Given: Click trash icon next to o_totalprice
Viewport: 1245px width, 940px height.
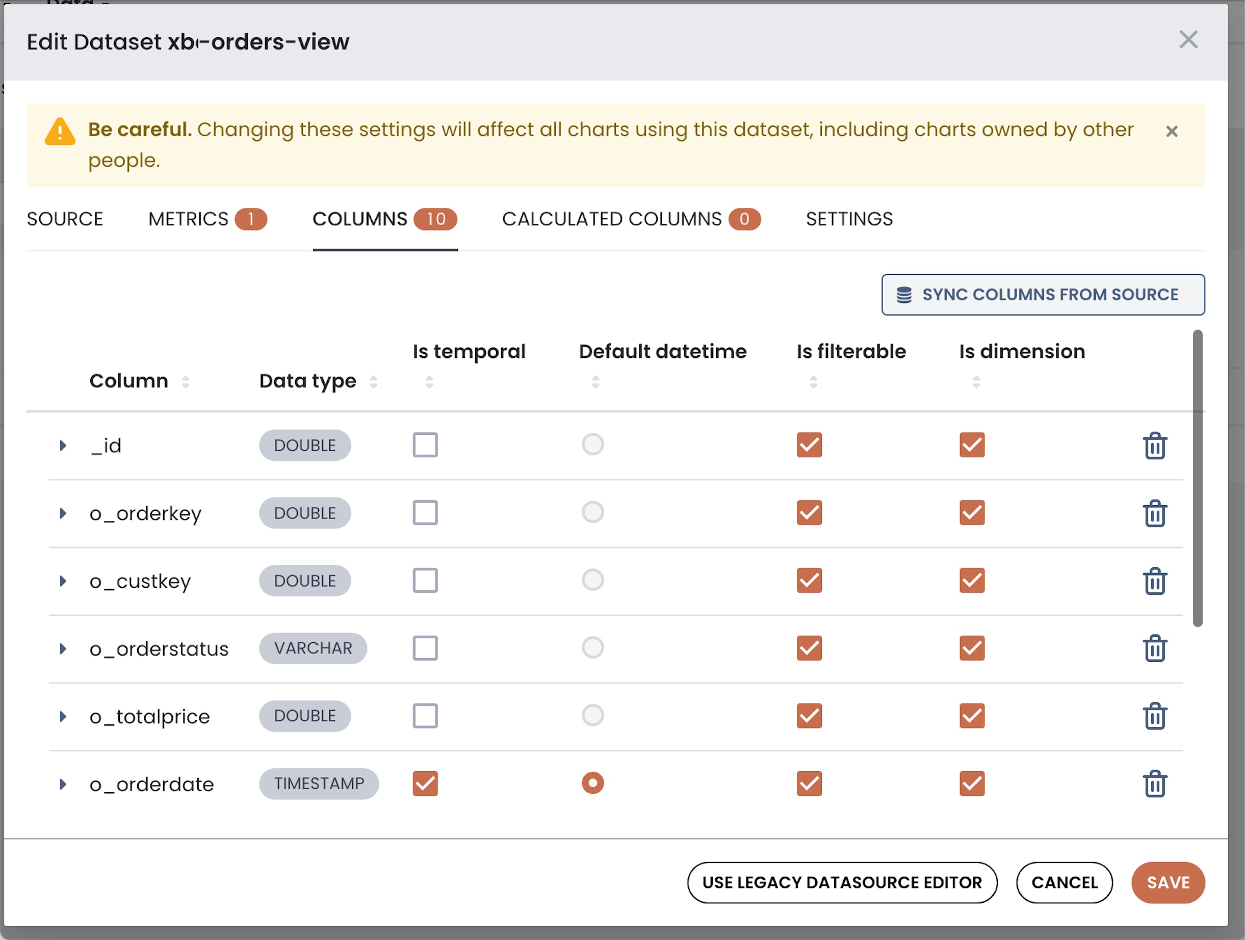Looking at the screenshot, I should pos(1154,716).
